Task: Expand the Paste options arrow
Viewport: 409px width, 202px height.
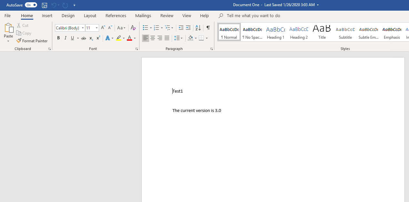Action: [8, 41]
